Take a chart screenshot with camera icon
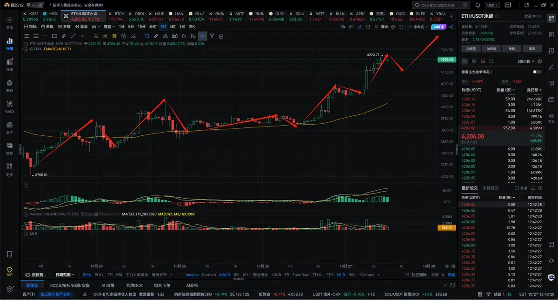558x300 pixels. [x=352, y=27]
